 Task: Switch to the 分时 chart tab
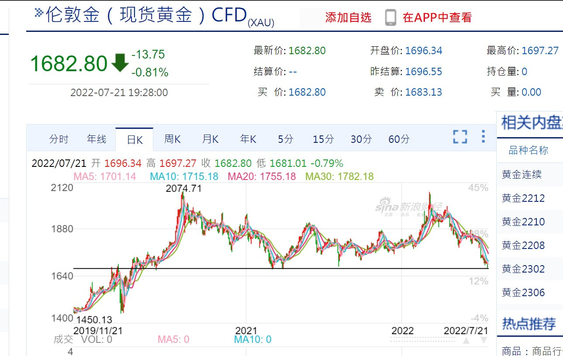[x=59, y=139]
